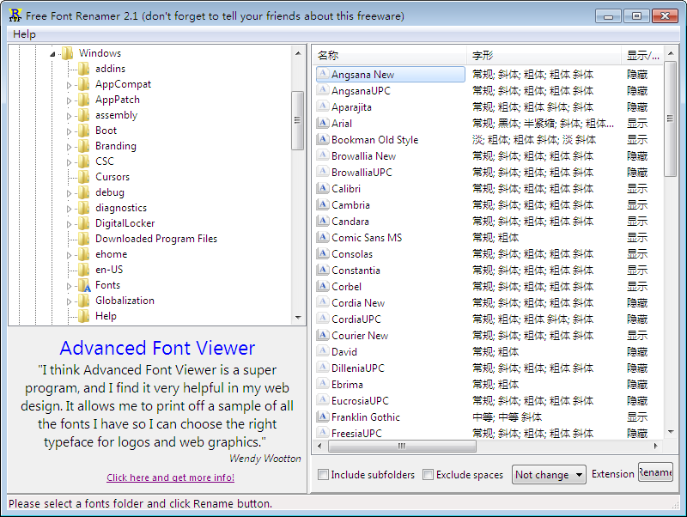
Task: Click font list scroll right arrow
Action: click(x=655, y=447)
